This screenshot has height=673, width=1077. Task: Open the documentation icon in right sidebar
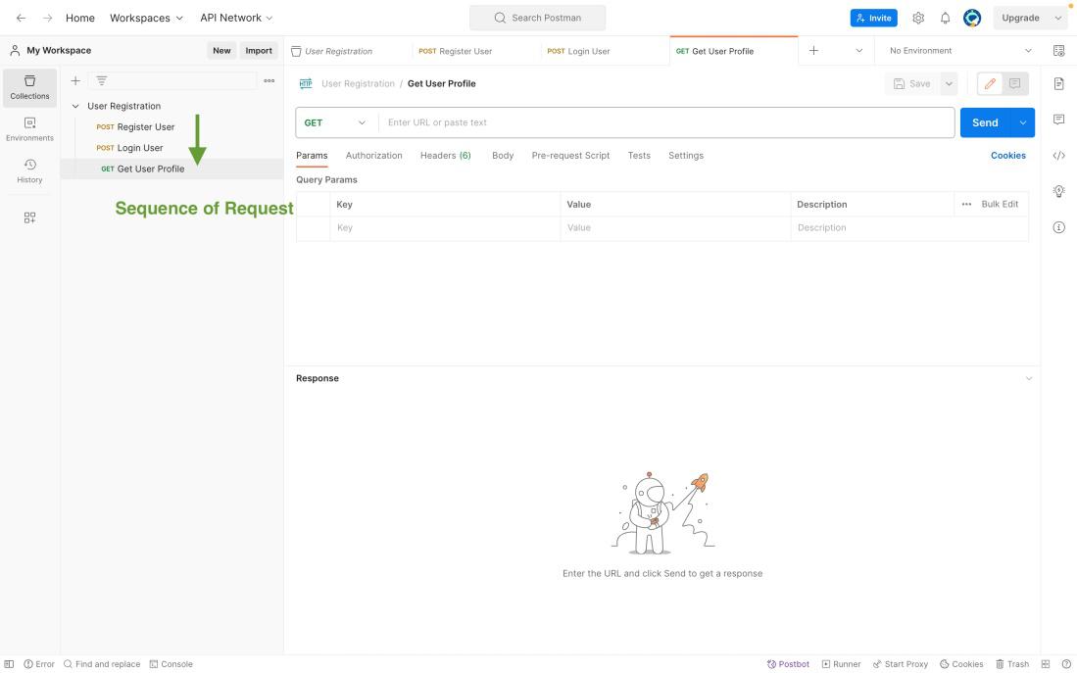click(1058, 84)
